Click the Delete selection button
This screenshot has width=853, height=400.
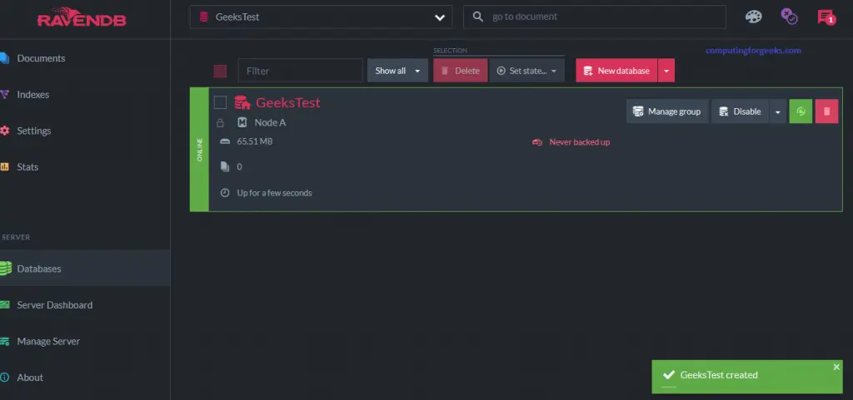coord(460,71)
